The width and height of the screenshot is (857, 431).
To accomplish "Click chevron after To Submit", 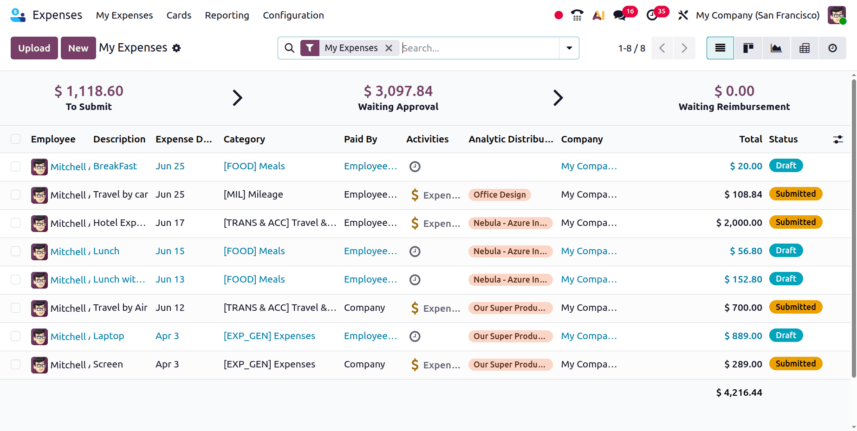I will pyautogui.click(x=237, y=97).
